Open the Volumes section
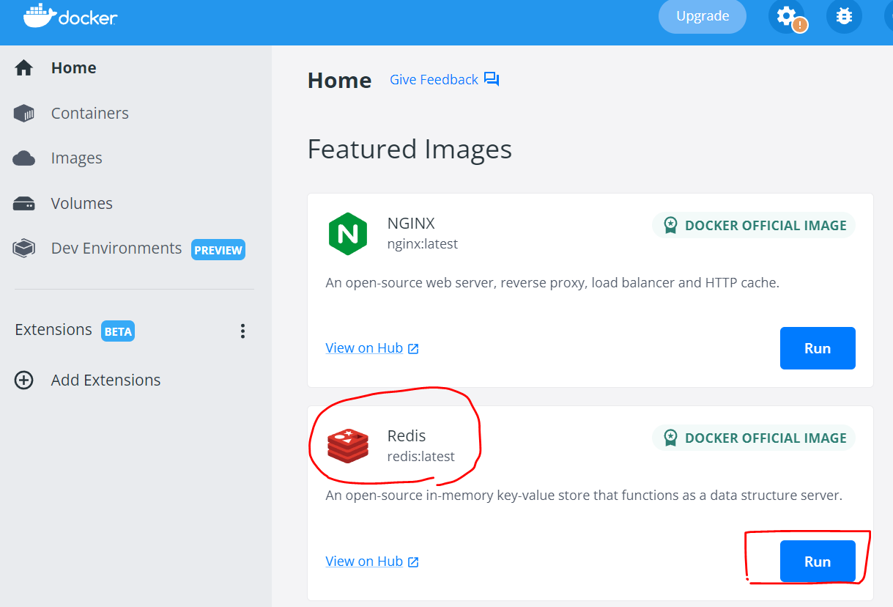 pyautogui.click(x=81, y=204)
